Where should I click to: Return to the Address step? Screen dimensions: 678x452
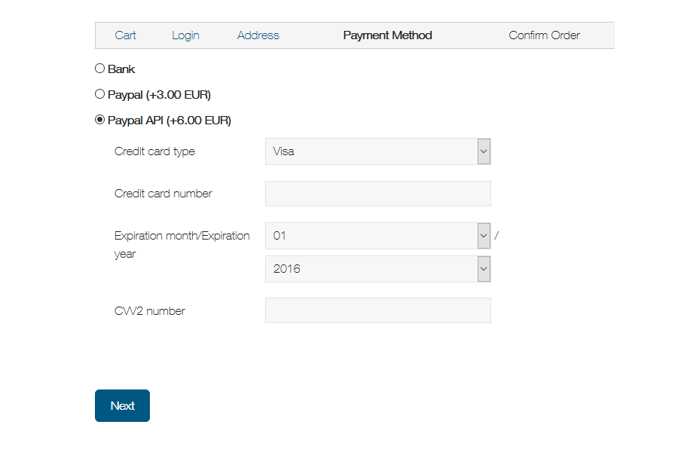(258, 35)
